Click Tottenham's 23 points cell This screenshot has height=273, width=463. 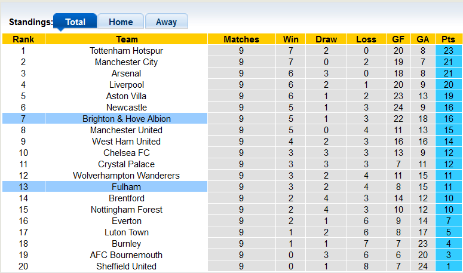click(x=448, y=51)
